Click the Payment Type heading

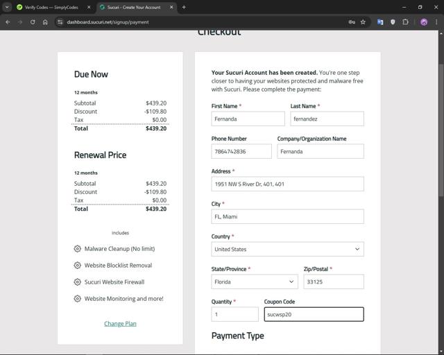pos(237,336)
